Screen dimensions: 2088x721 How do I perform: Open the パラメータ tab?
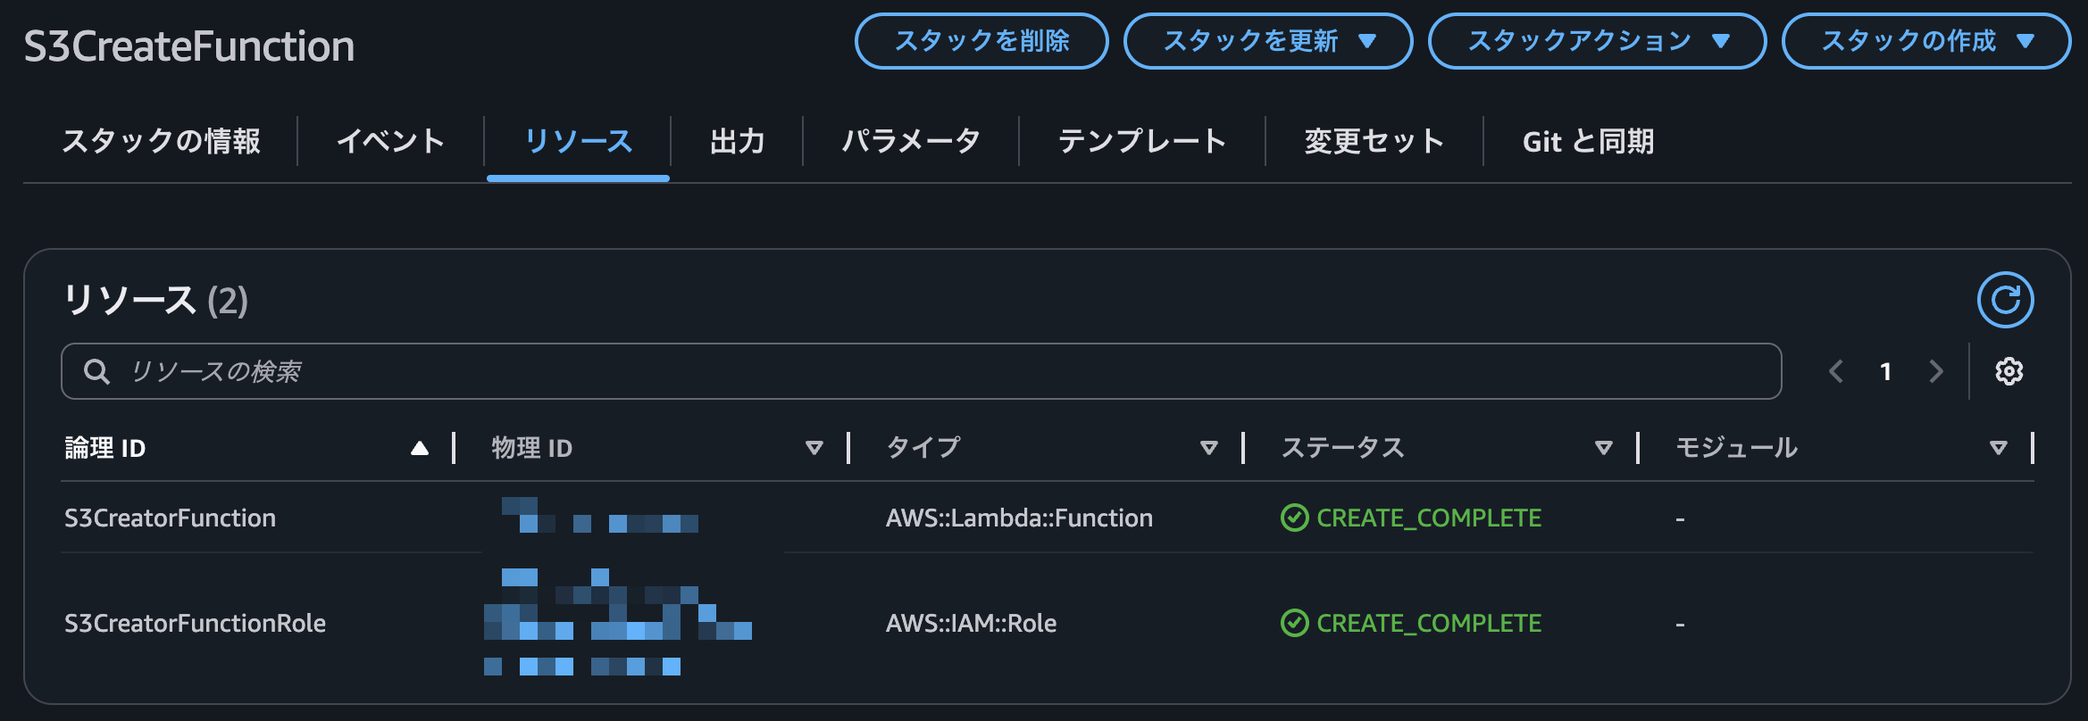point(910,141)
